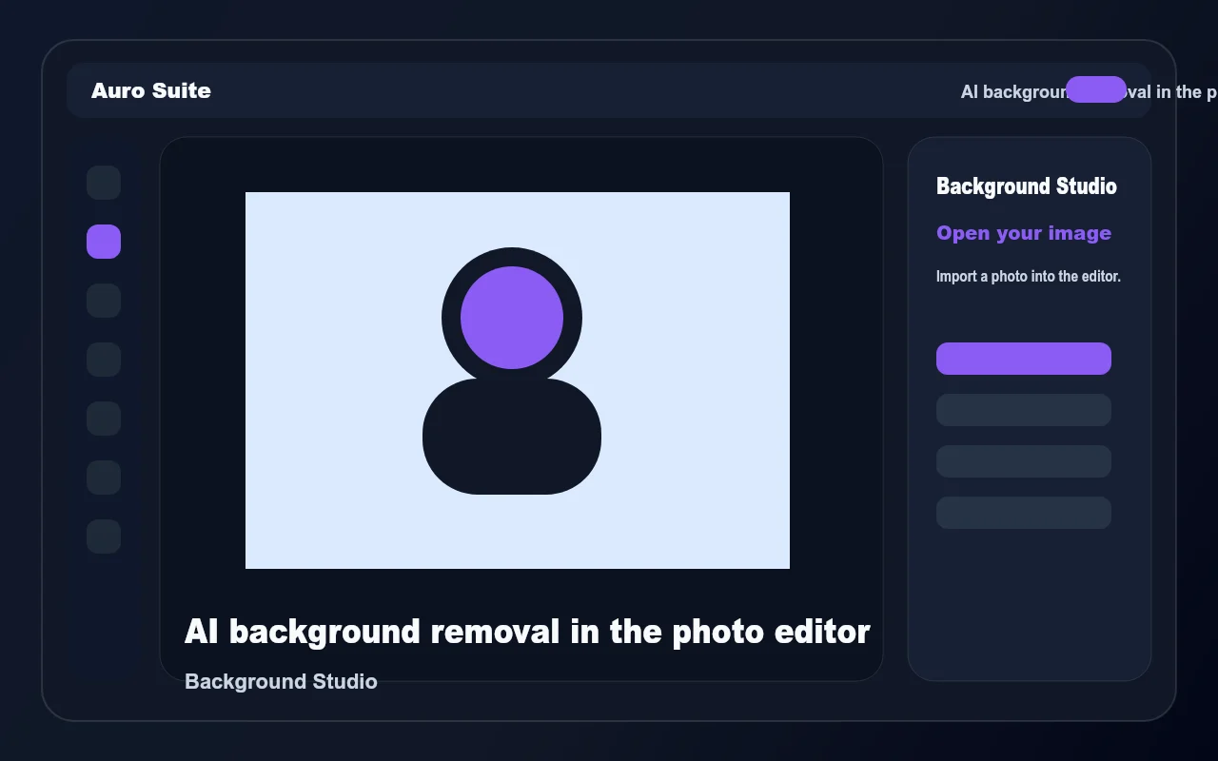Click the grey sidebar square above the purple one

click(x=104, y=183)
